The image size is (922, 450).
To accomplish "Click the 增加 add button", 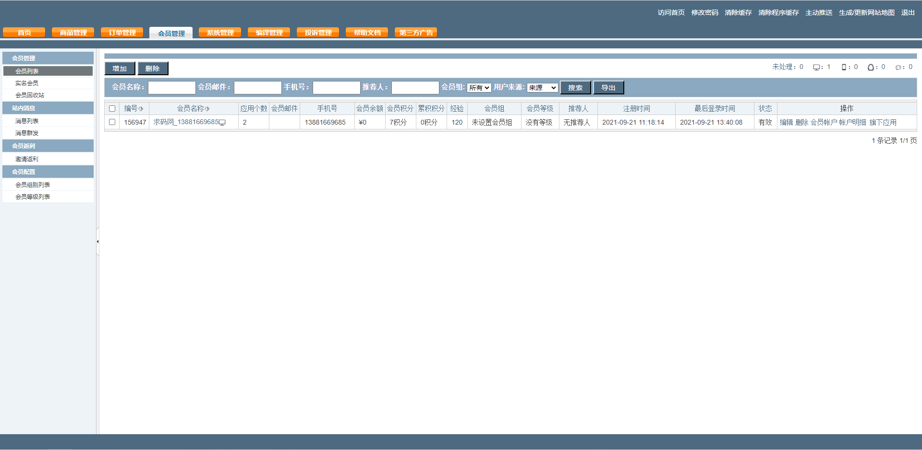I will (x=120, y=69).
